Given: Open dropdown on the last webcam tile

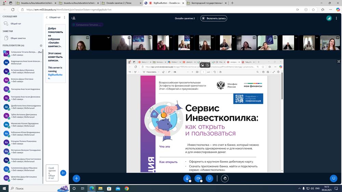Looking at the screenshot, I should (x=338, y=38).
